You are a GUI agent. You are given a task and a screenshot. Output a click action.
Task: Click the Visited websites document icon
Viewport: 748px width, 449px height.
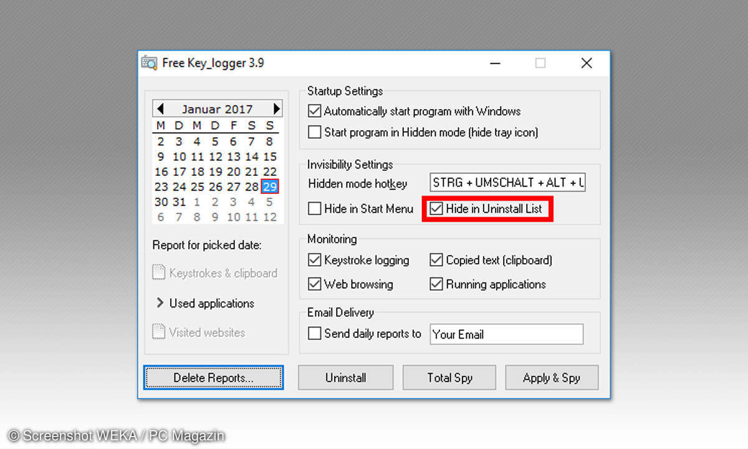point(159,332)
